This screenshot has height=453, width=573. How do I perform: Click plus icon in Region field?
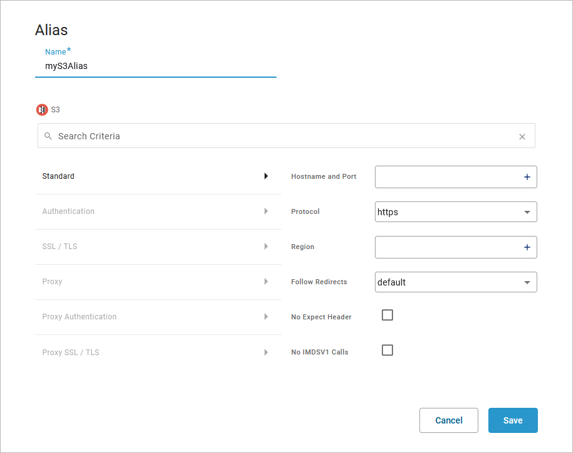coord(527,248)
